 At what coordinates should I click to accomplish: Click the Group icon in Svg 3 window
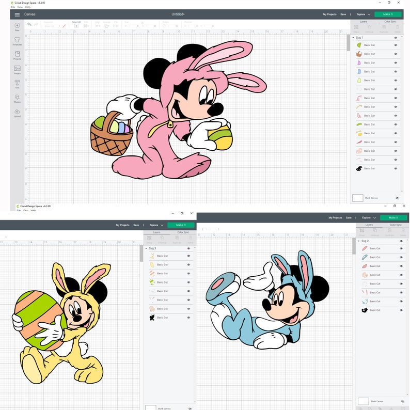coord(149,238)
